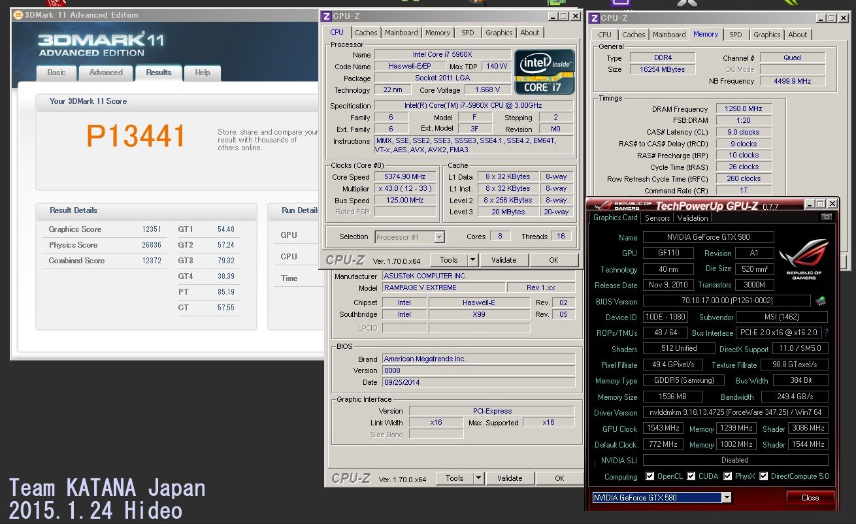Click the NVIDIA SLI Disabled field
The image size is (856, 524).
coord(736,460)
